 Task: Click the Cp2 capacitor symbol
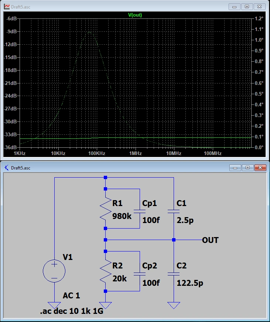coord(140,274)
